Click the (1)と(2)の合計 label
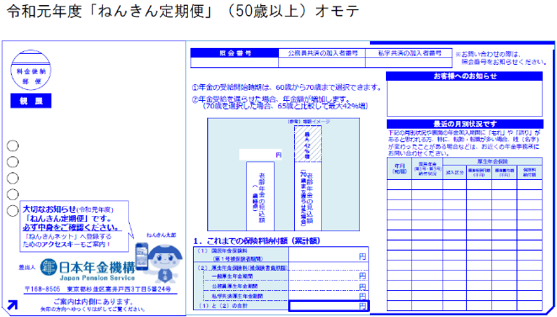 (x=222, y=306)
